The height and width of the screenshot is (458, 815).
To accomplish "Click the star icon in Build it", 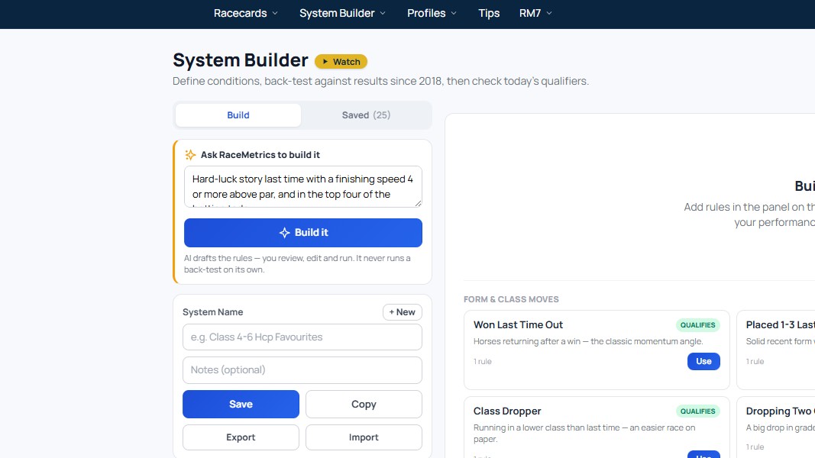I will pos(284,233).
